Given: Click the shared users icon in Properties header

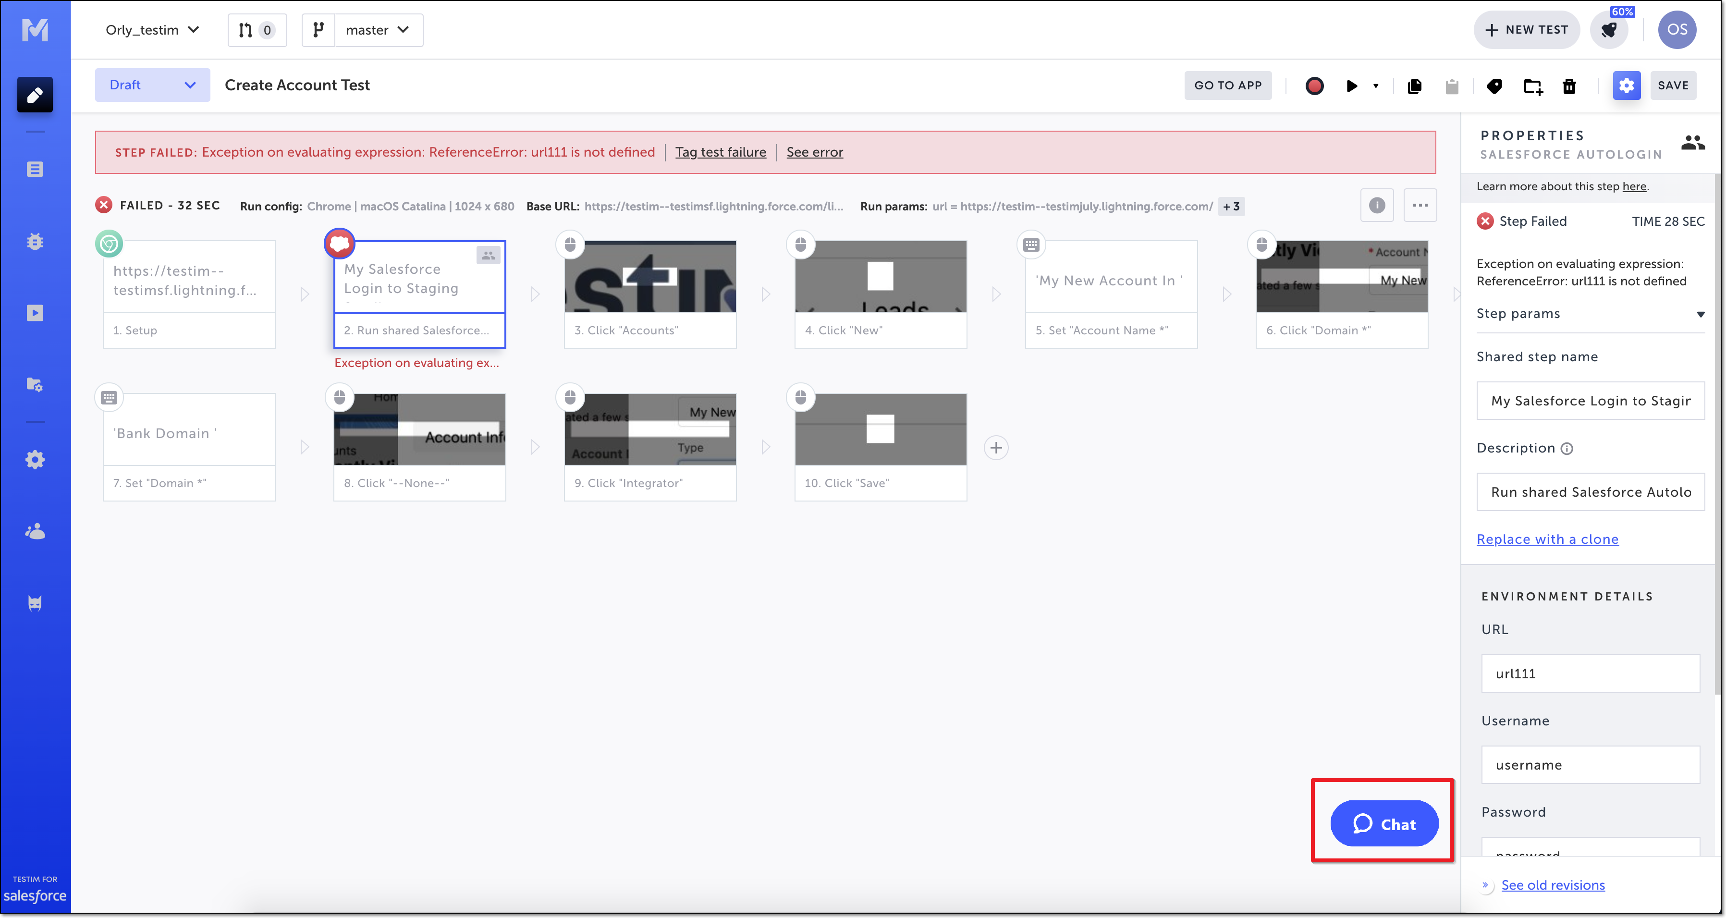Looking at the screenshot, I should pos(1692,143).
